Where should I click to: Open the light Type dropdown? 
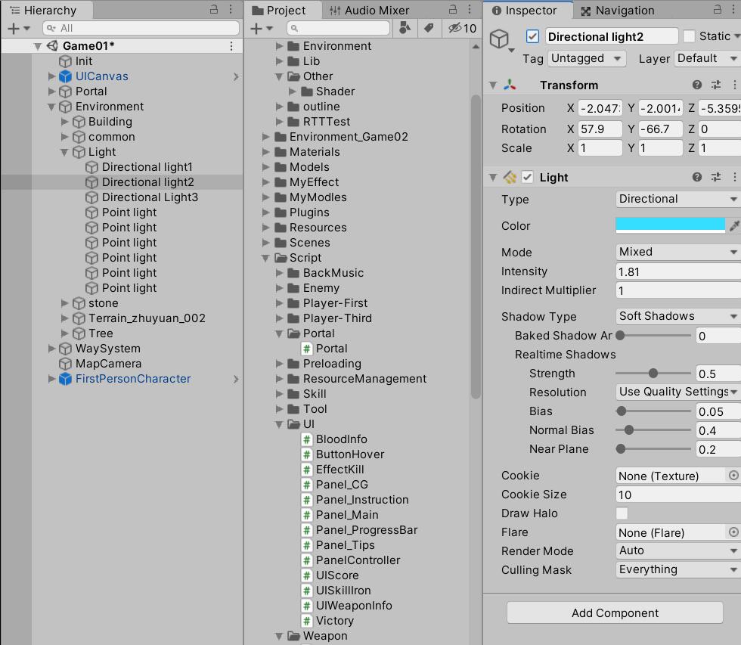[x=678, y=199]
